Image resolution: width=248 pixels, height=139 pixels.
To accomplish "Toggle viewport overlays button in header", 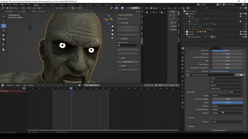I will pyautogui.click(x=122, y=8).
